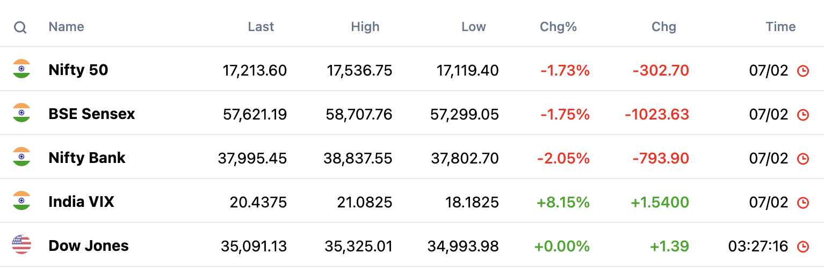Open the Nifty 50 index link
Image resolution: width=824 pixels, height=268 pixels.
click(x=78, y=70)
